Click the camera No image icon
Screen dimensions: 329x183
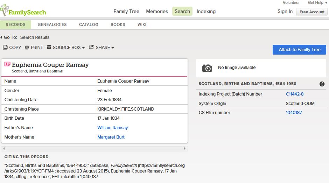coord(207,68)
